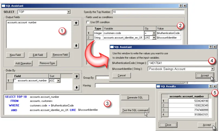Select result row 5334240198
The height and width of the screenshot is (131, 219).
pyautogui.click(x=188, y=101)
